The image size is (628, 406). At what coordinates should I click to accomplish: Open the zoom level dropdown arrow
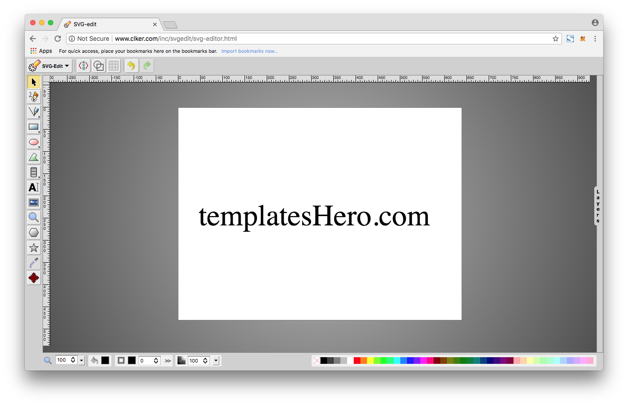82,361
